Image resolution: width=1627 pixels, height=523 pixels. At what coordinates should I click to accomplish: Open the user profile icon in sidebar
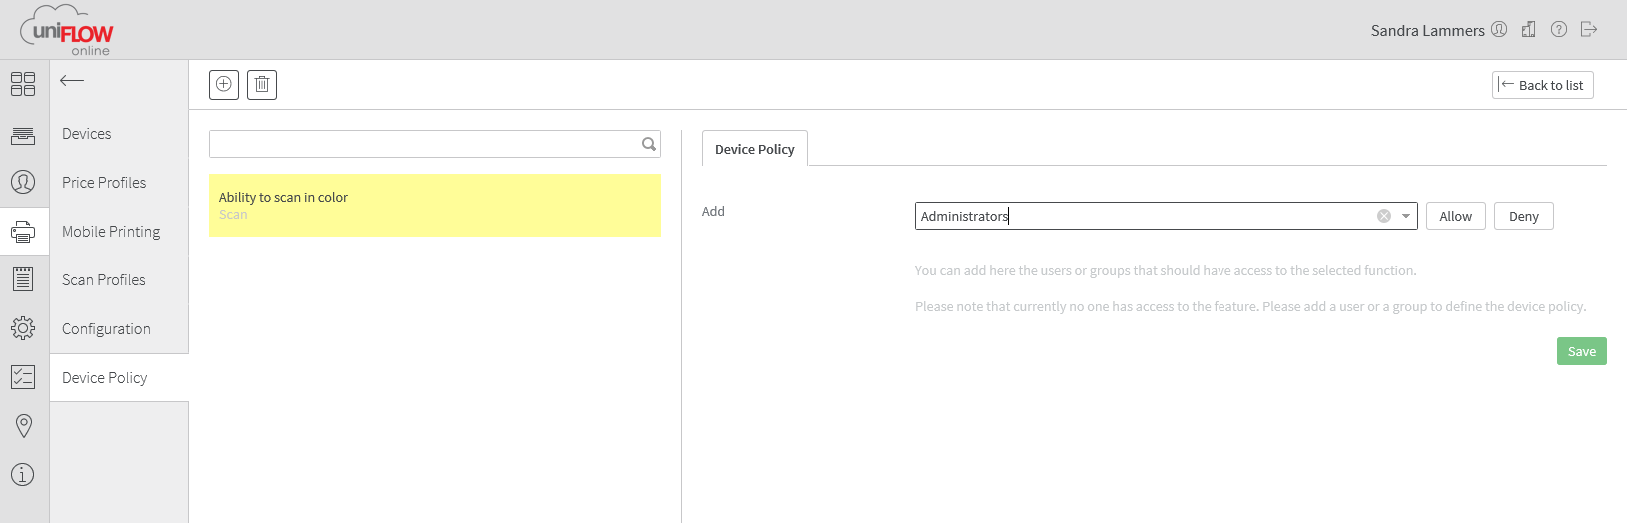point(23,182)
